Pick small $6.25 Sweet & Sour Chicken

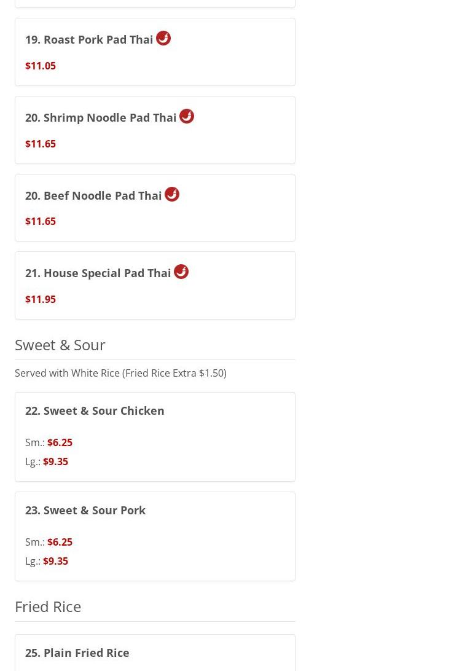point(60,442)
